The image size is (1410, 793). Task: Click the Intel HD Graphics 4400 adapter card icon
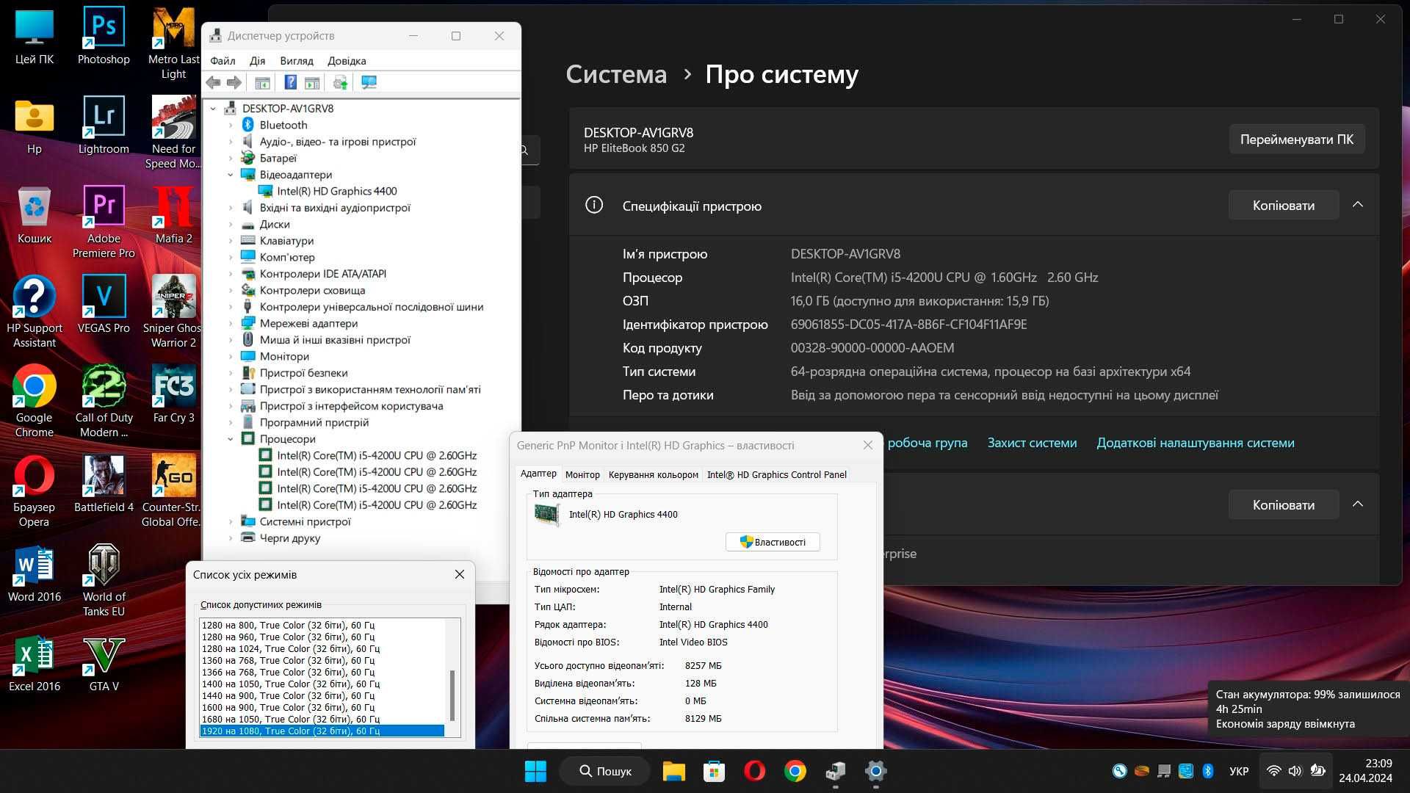(x=546, y=515)
